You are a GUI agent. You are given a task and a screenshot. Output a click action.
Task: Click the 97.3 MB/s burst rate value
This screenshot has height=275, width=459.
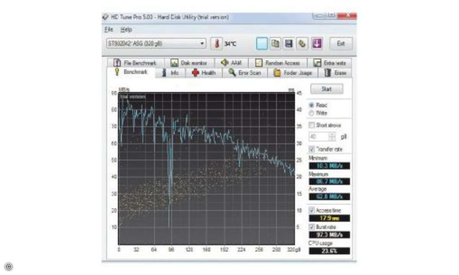329,235
